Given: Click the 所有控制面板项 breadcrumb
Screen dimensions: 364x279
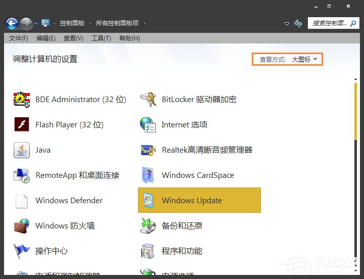Looking at the screenshot, I should (x=117, y=23).
